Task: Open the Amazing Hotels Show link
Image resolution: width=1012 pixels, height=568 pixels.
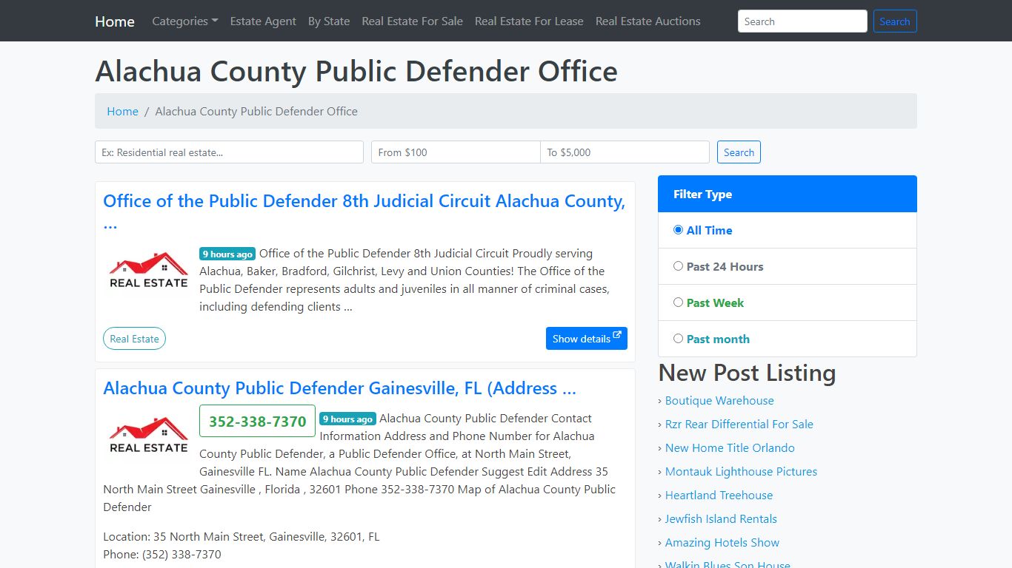Action: (x=722, y=543)
